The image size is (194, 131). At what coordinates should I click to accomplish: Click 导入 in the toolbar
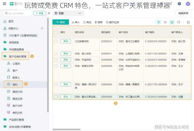[76, 22]
